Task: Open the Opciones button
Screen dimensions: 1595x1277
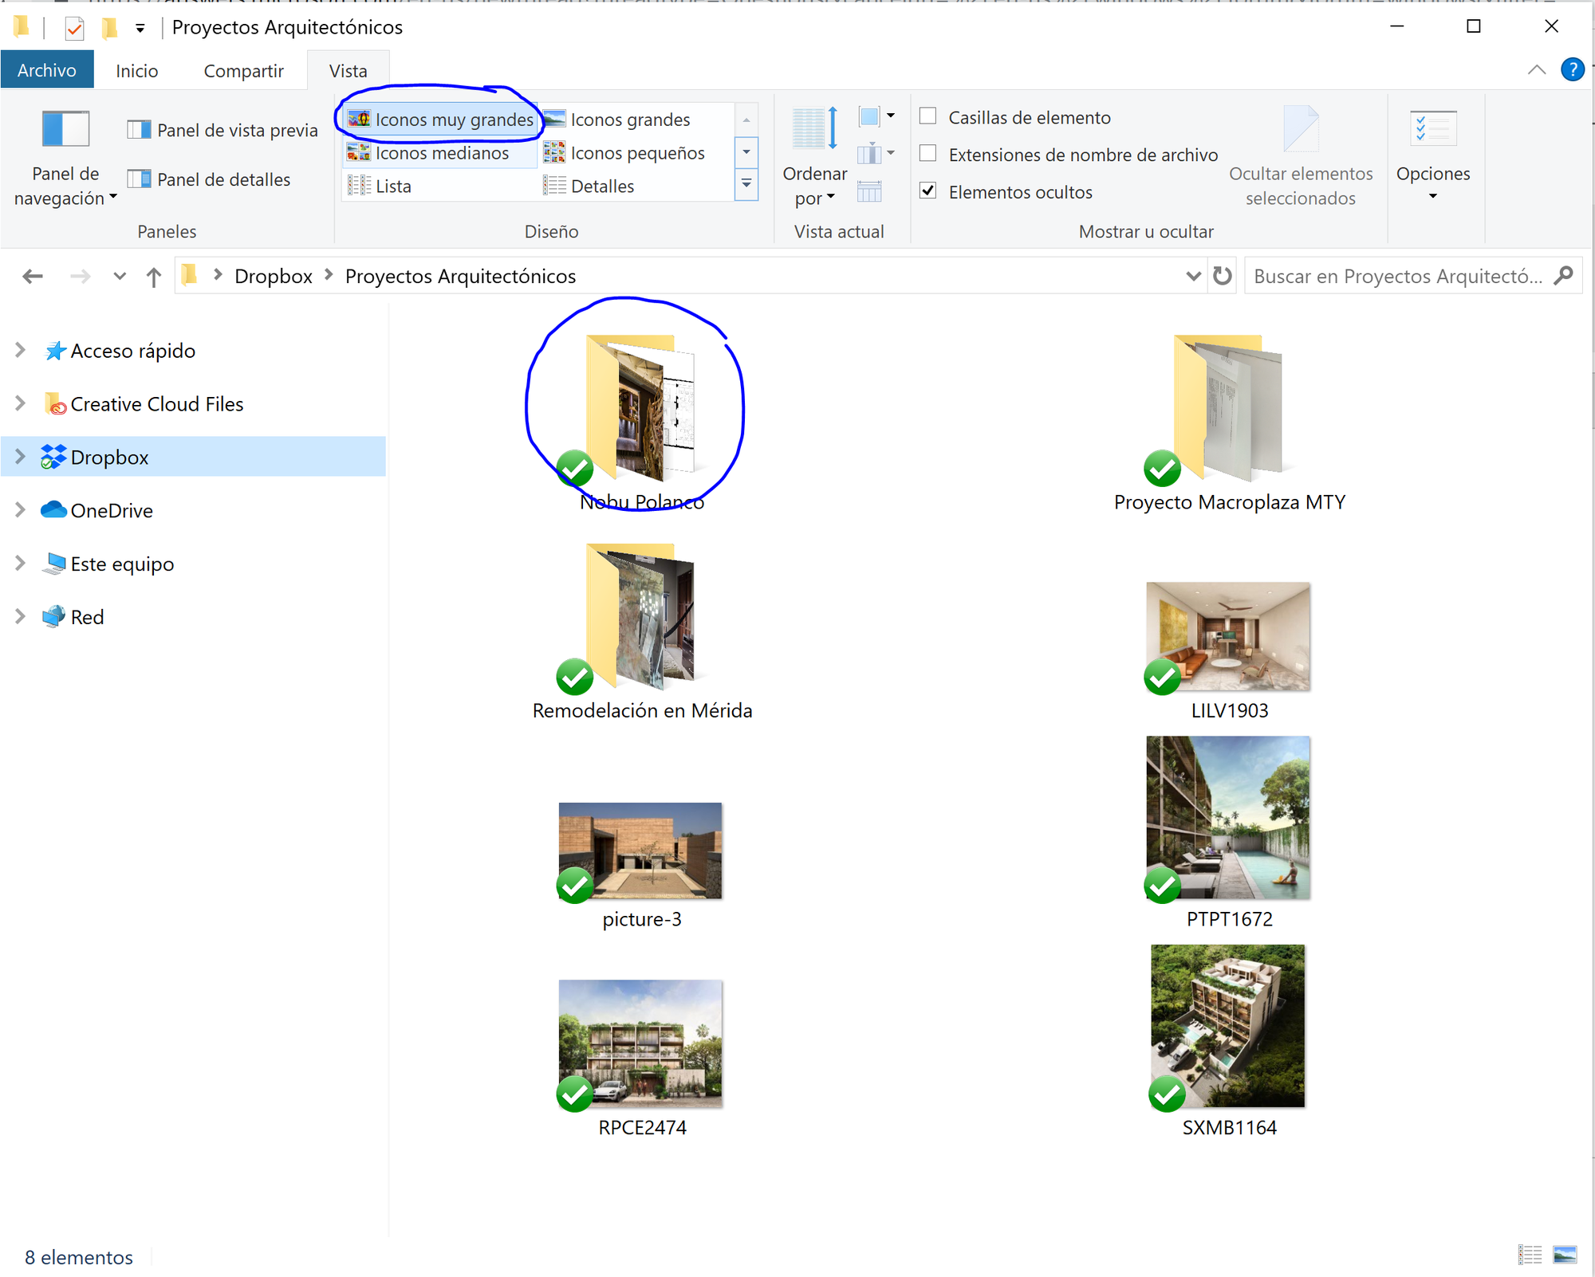Action: pos(1433,156)
